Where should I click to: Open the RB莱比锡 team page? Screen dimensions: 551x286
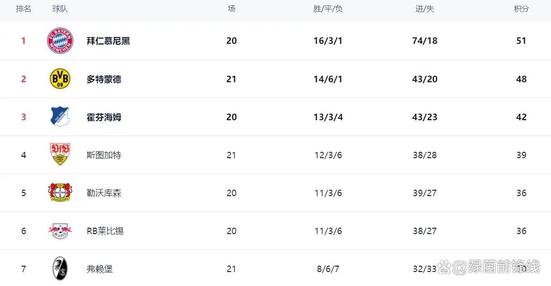(105, 231)
